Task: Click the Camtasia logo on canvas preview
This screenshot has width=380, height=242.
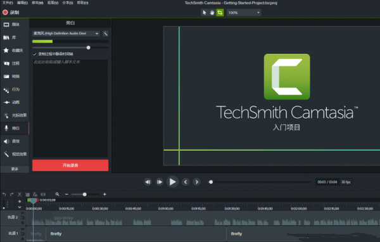Action: (287, 77)
